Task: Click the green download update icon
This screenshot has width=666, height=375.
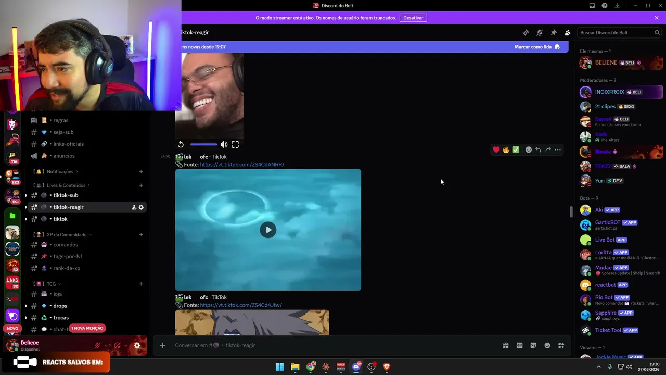Action: [617, 6]
